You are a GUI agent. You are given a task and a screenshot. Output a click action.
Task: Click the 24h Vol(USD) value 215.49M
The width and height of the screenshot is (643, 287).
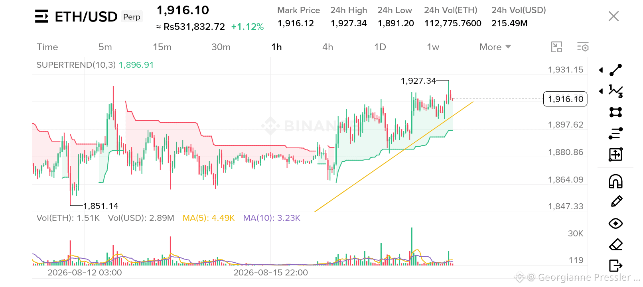pos(509,24)
